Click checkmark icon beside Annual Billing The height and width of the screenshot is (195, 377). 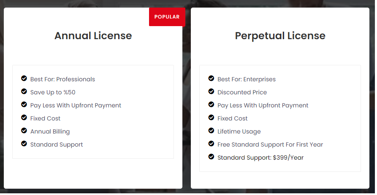tap(24, 131)
